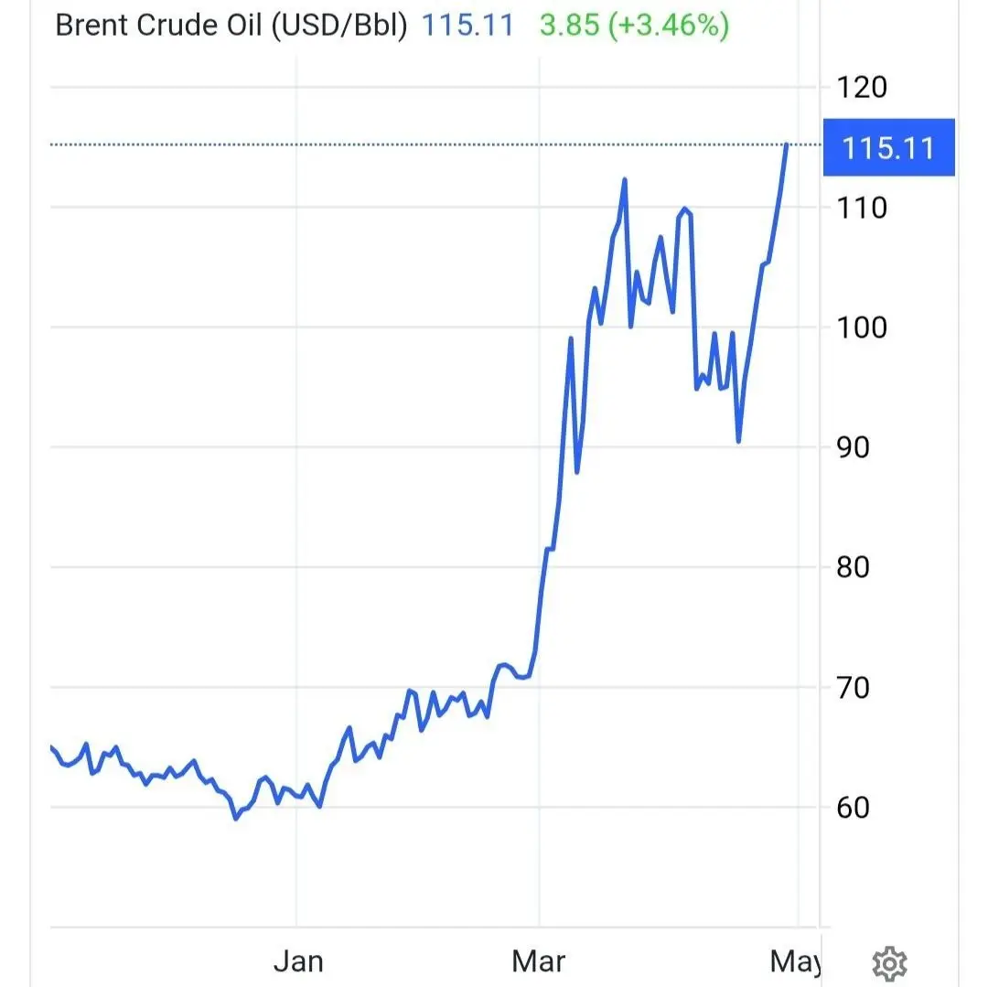Click the green 3.85 (+3.46%) change value
This screenshot has height=987, width=988.
[634, 26]
